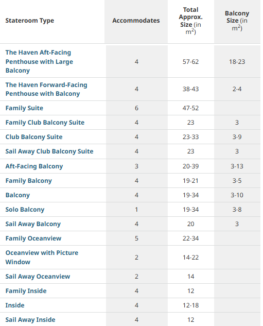Open Family Club Balcony Suite link
The image size is (263, 326).
[x=45, y=123]
